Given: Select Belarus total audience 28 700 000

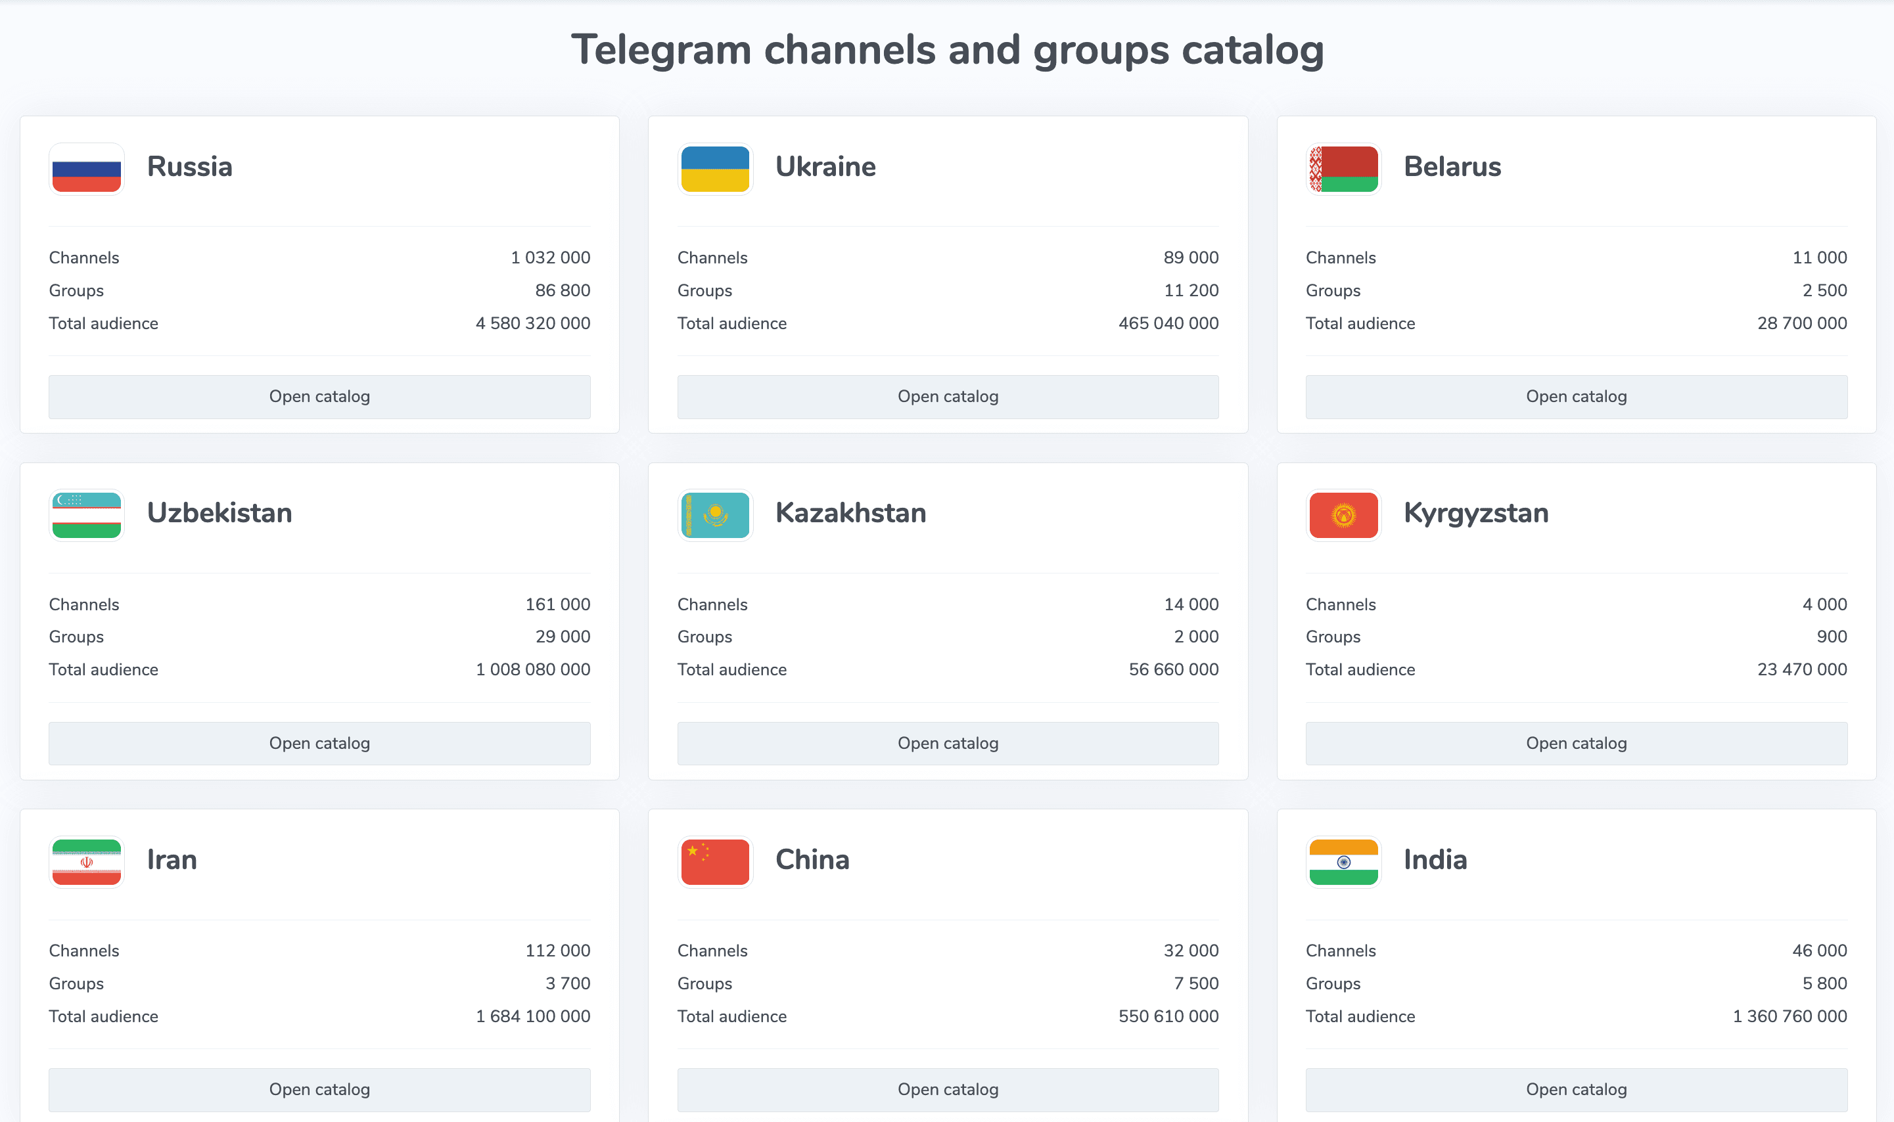Looking at the screenshot, I should (1802, 324).
